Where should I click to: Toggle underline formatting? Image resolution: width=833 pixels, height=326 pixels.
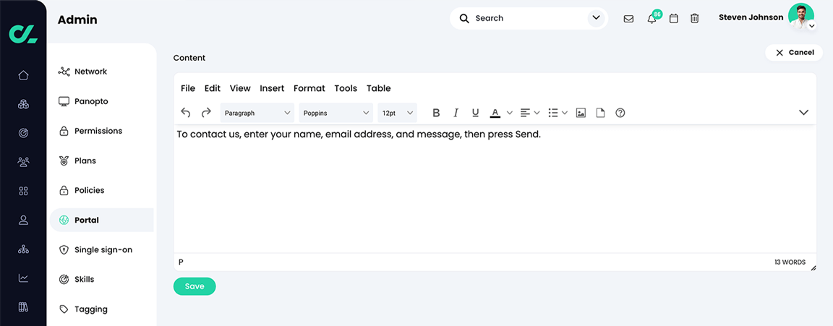click(x=476, y=113)
